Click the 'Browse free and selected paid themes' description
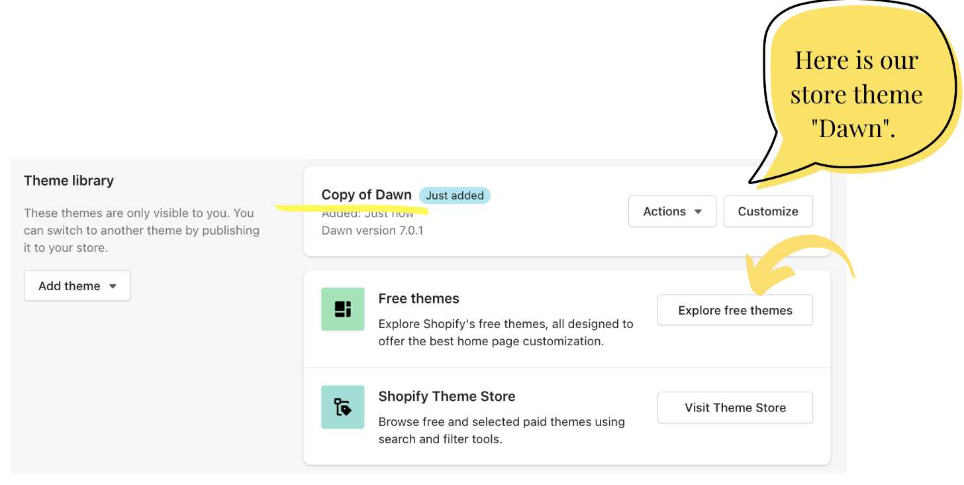 [502, 431]
